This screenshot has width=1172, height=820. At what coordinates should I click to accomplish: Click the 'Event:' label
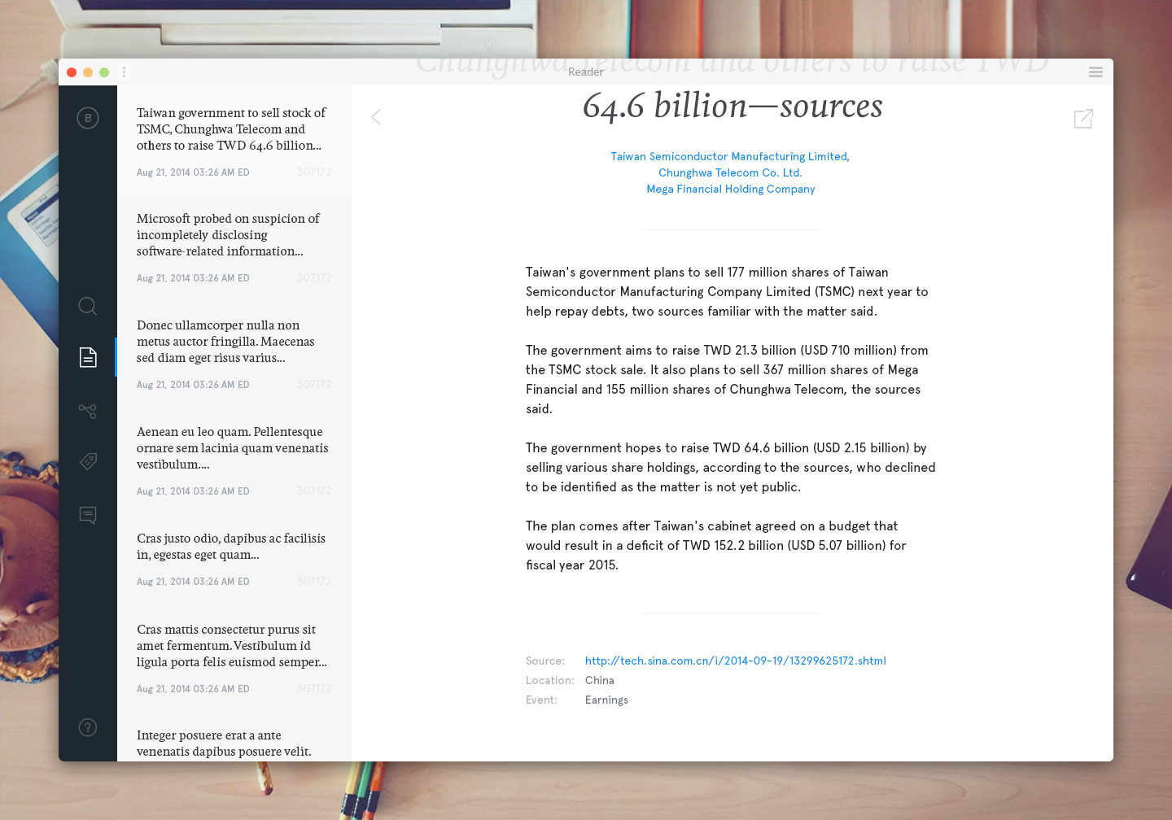click(541, 700)
